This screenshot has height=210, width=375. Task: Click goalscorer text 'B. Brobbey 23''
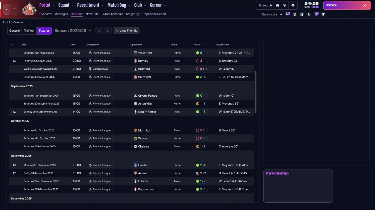228,61
